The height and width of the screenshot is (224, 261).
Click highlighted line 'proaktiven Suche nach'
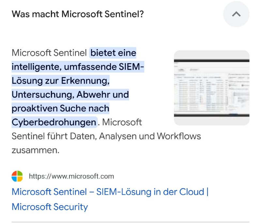coord(60,108)
